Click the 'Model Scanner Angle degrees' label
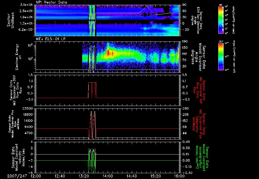 click(x=198, y=57)
